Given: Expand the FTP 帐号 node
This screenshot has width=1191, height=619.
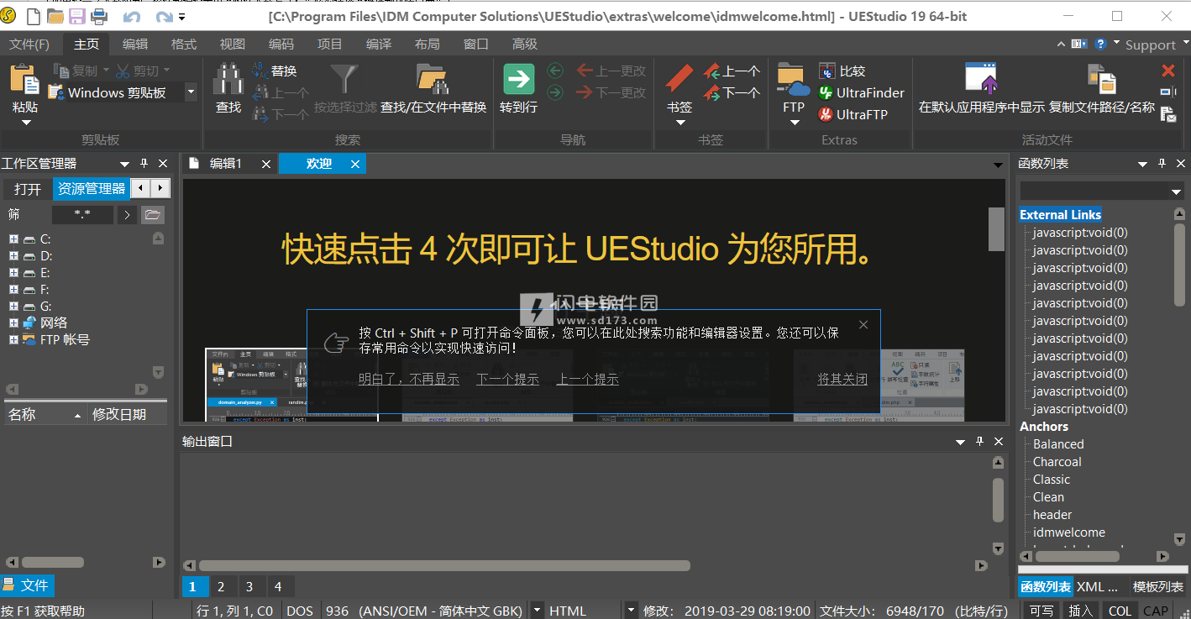Looking at the screenshot, I should tap(13, 340).
